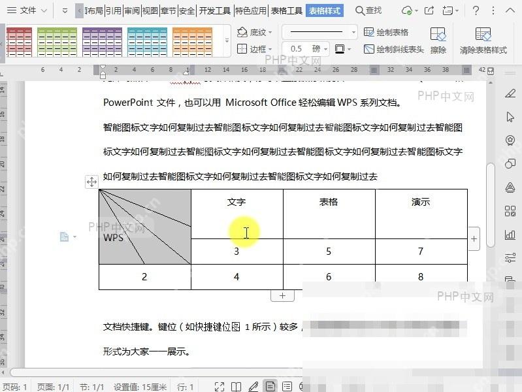Switch to the 视图 tab

(150, 11)
